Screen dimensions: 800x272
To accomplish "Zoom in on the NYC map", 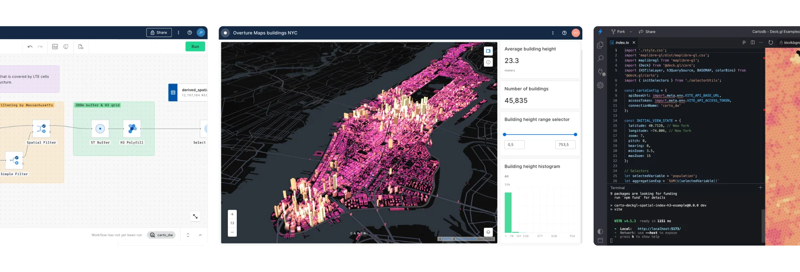I will 232,214.
